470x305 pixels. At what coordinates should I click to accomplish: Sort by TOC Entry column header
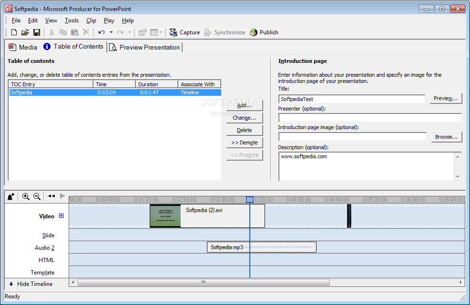pos(51,84)
